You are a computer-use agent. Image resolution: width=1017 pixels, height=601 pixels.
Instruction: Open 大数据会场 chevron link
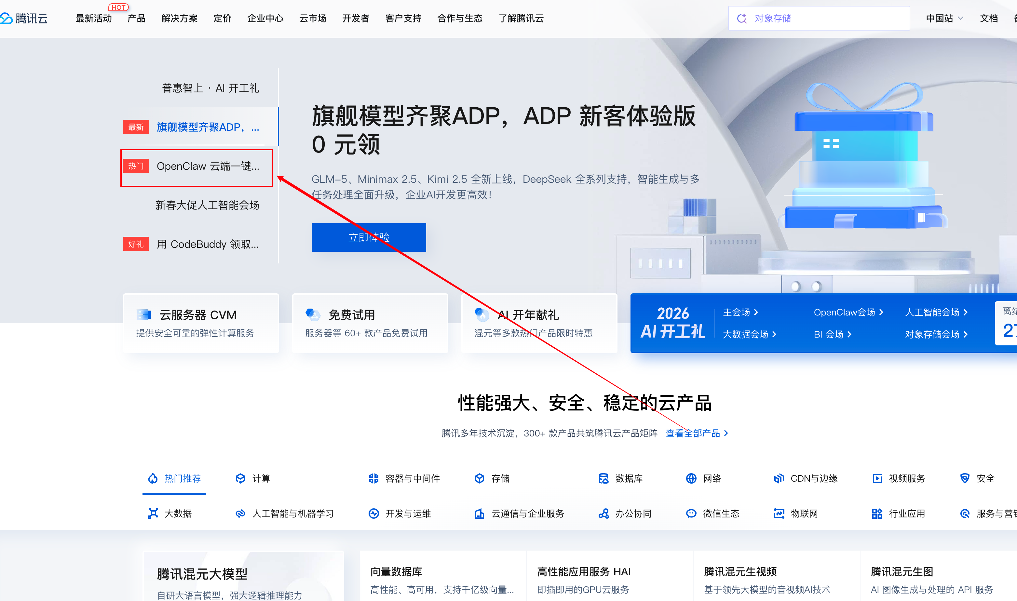(x=750, y=334)
